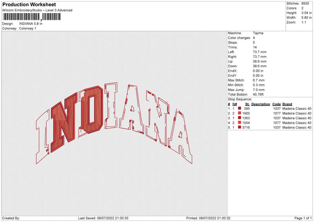
Task: Click the '0.00 in' value beside EndY
Action: 258,75
